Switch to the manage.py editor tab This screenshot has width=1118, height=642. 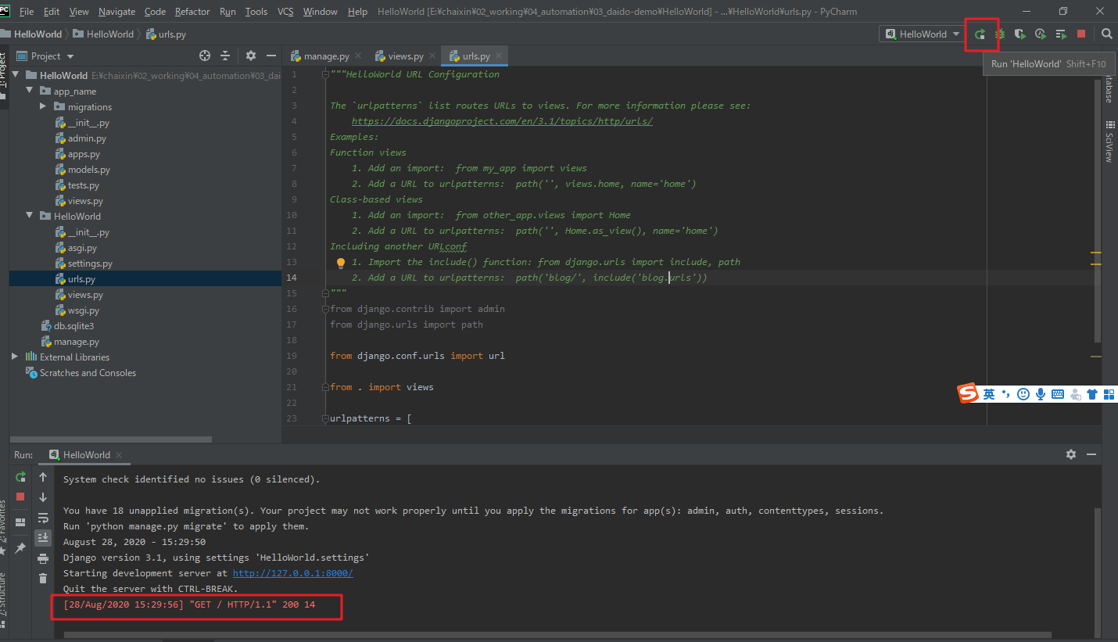tap(326, 56)
